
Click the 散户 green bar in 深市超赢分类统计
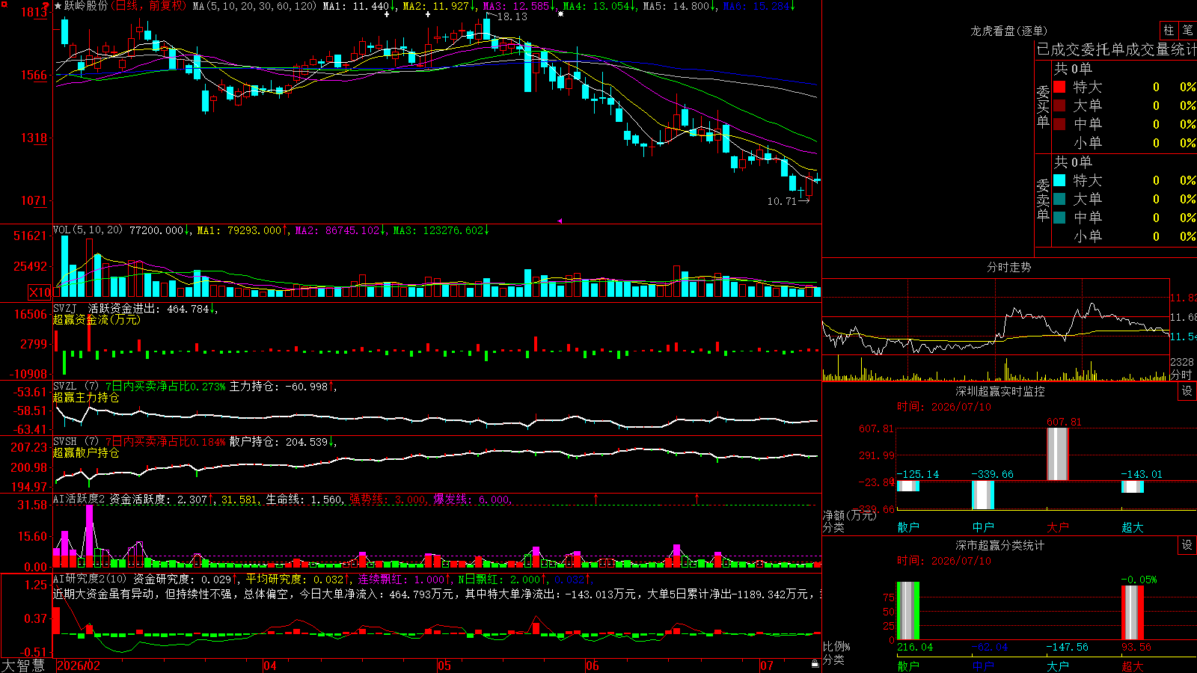tap(907, 611)
